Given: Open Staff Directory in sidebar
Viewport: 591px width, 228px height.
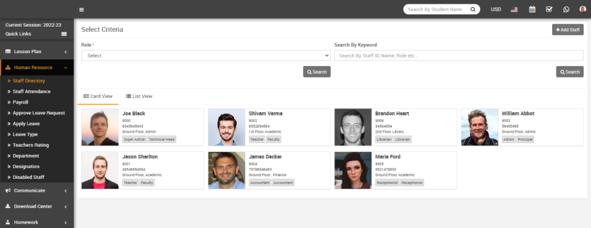Looking at the screenshot, I should pos(29,81).
